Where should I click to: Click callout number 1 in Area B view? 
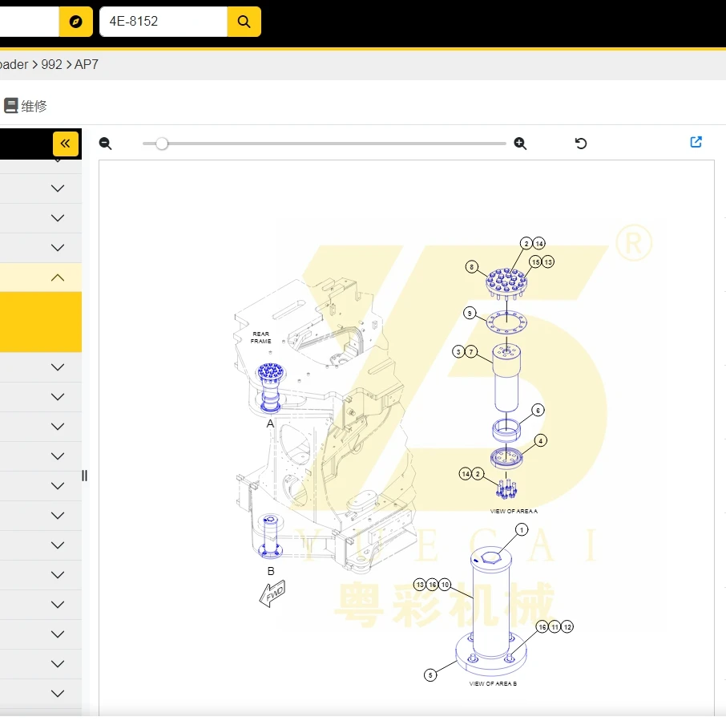(522, 529)
